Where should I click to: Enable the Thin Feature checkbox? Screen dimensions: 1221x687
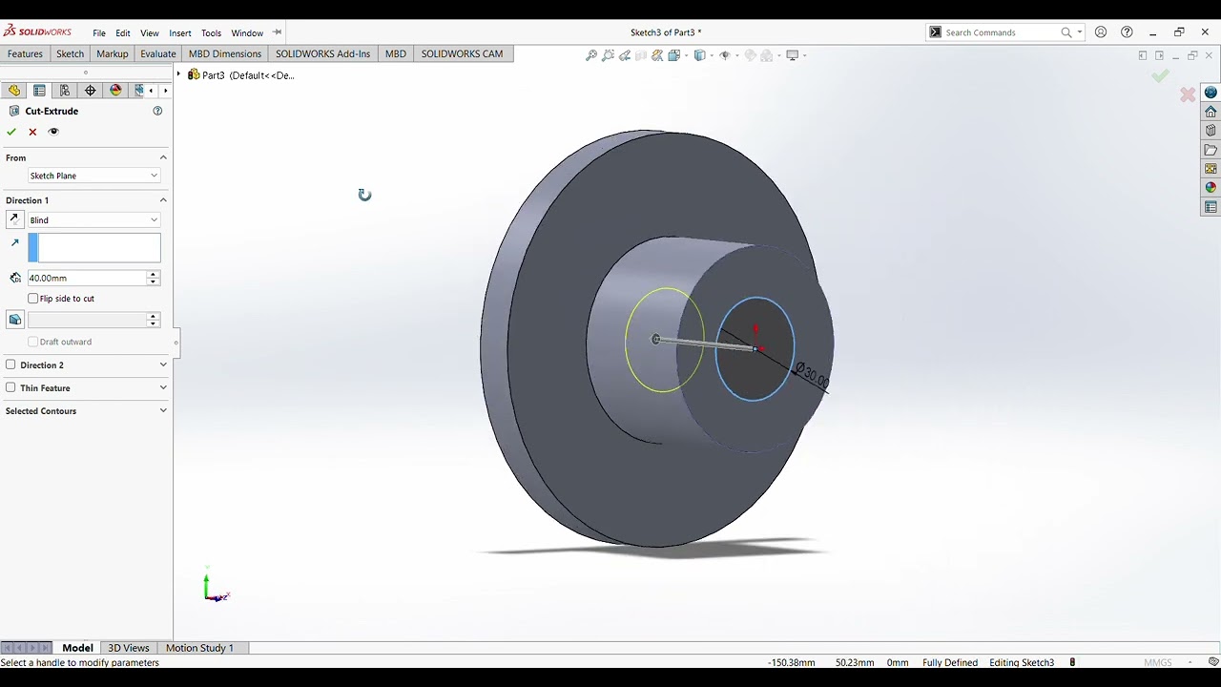click(x=10, y=387)
